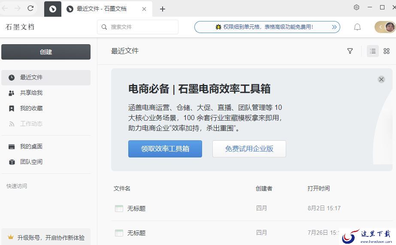Click the 快速访问 label
The image size is (396, 245).
click(x=17, y=186)
